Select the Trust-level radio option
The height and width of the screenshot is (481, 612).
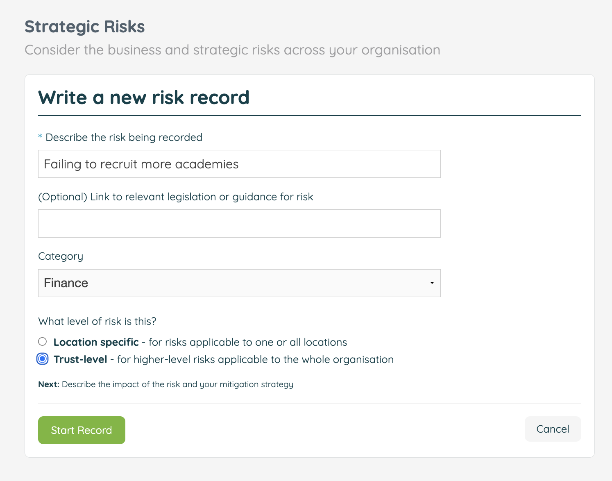click(x=42, y=358)
